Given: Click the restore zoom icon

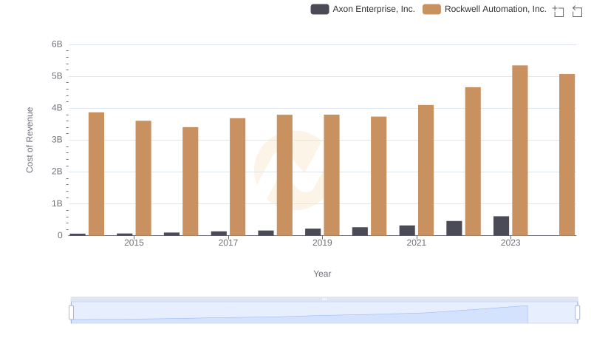Looking at the screenshot, I should pos(577,11).
